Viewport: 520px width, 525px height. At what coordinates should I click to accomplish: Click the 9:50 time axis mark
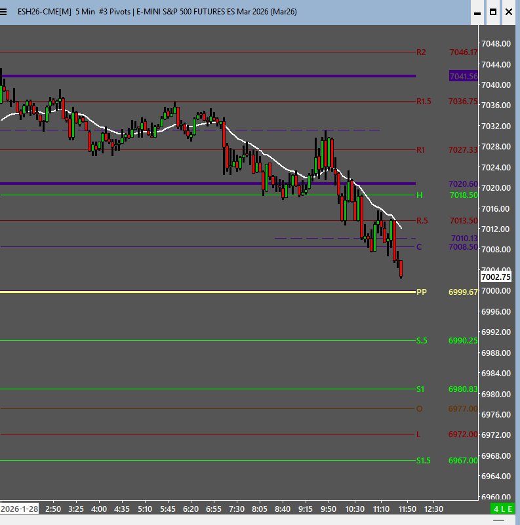pos(329,509)
